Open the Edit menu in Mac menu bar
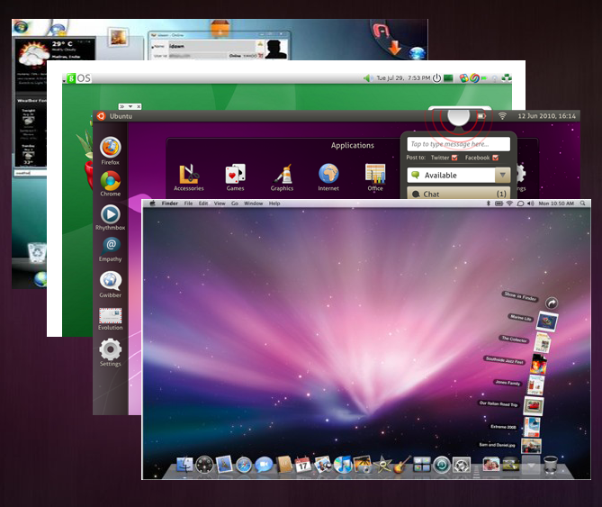 tap(203, 204)
